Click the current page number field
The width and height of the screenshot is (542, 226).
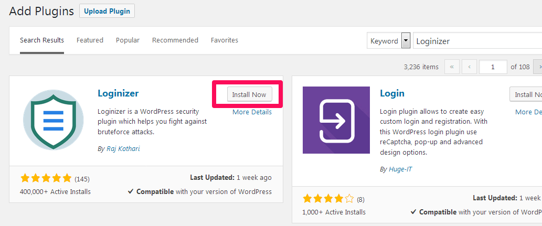point(493,67)
